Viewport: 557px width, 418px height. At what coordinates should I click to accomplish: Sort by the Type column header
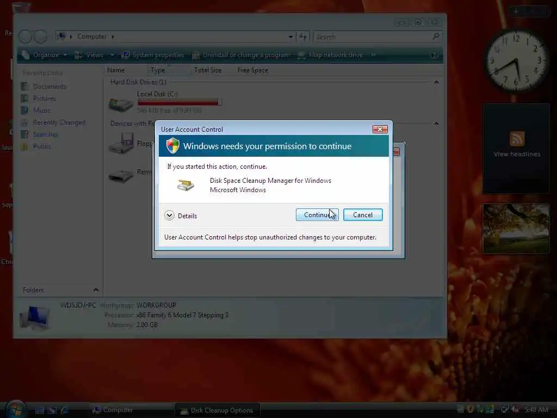pos(169,70)
